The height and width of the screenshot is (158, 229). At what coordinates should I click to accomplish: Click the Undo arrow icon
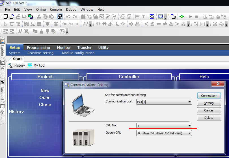coord(68,17)
